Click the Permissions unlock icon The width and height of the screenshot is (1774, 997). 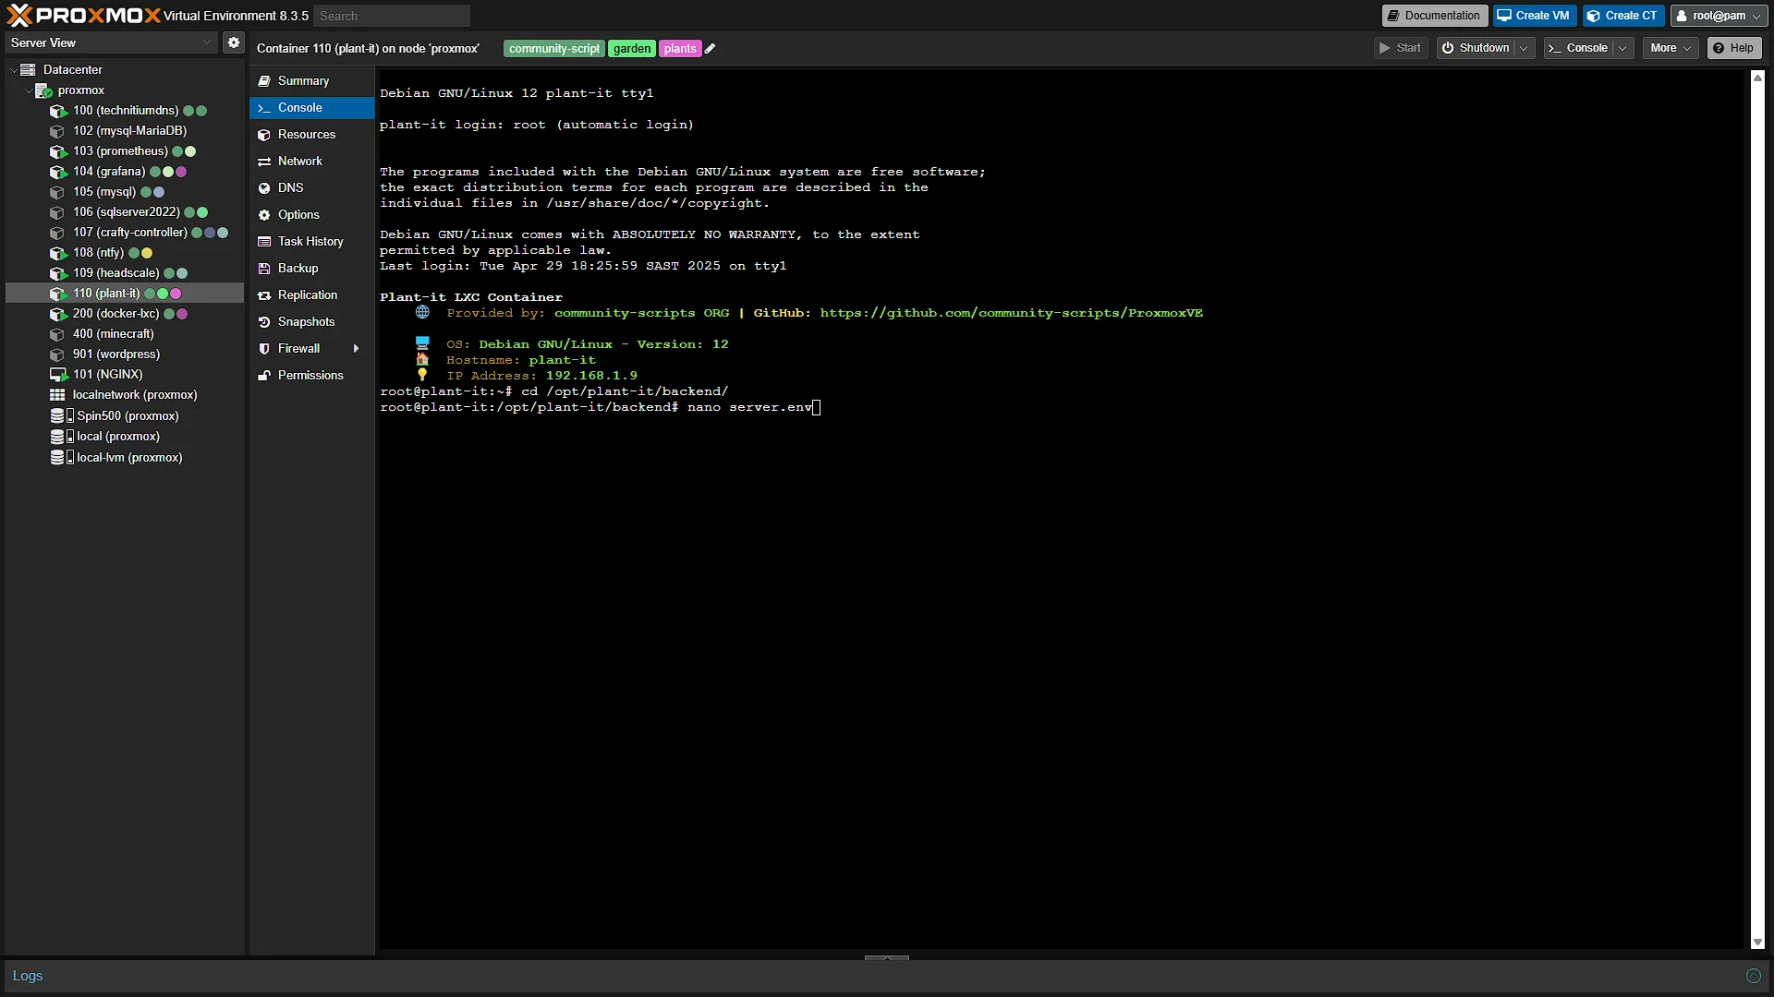click(x=264, y=376)
